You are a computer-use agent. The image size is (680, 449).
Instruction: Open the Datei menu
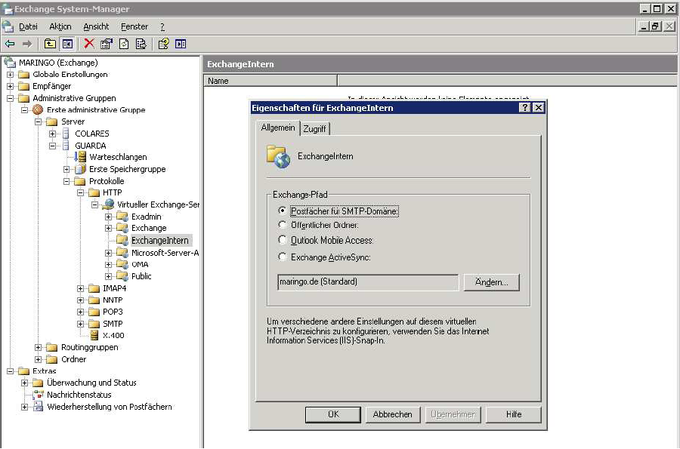28,26
